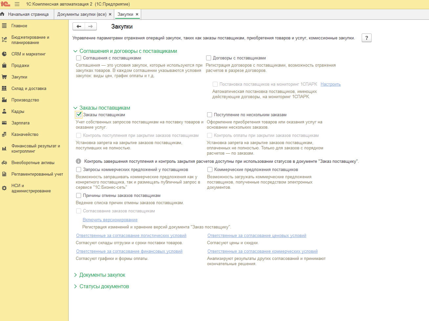Click the Финансовый результат chart icon
Image resolution: width=429 pixels, height=321 pixels.
pyautogui.click(x=4, y=148)
